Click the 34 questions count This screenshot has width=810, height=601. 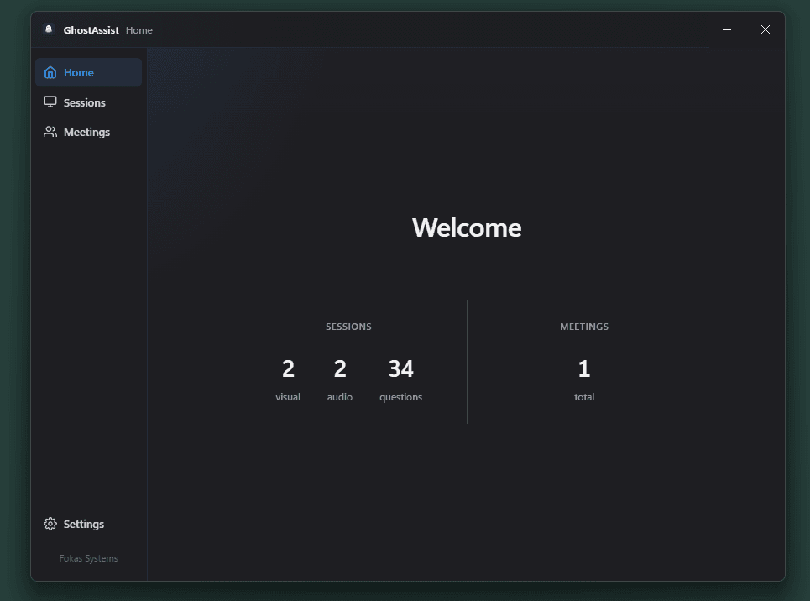pyautogui.click(x=401, y=368)
